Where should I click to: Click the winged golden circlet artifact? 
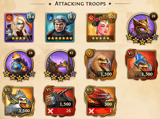point(60,65)
